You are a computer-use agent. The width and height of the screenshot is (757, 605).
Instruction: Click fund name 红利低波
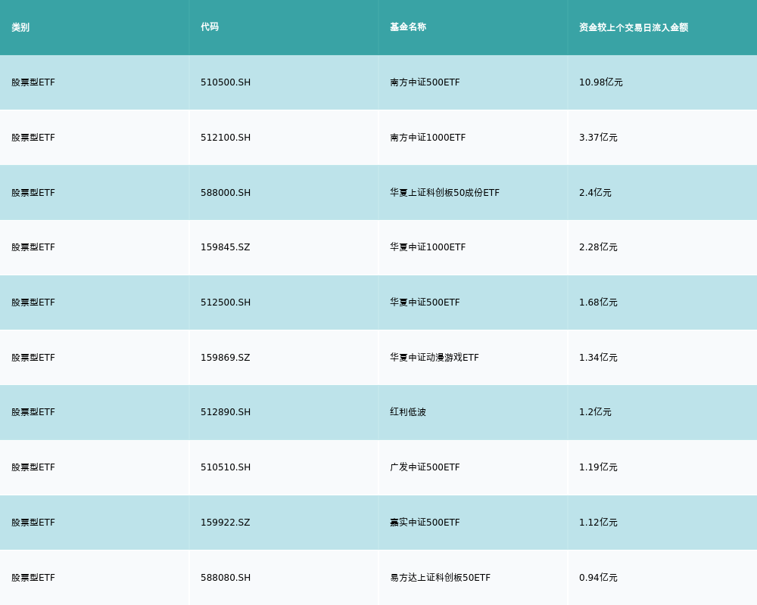(408, 412)
